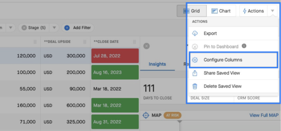The width and height of the screenshot is (281, 131).
Task: Click the Add Filter button
Action: click(x=78, y=28)
